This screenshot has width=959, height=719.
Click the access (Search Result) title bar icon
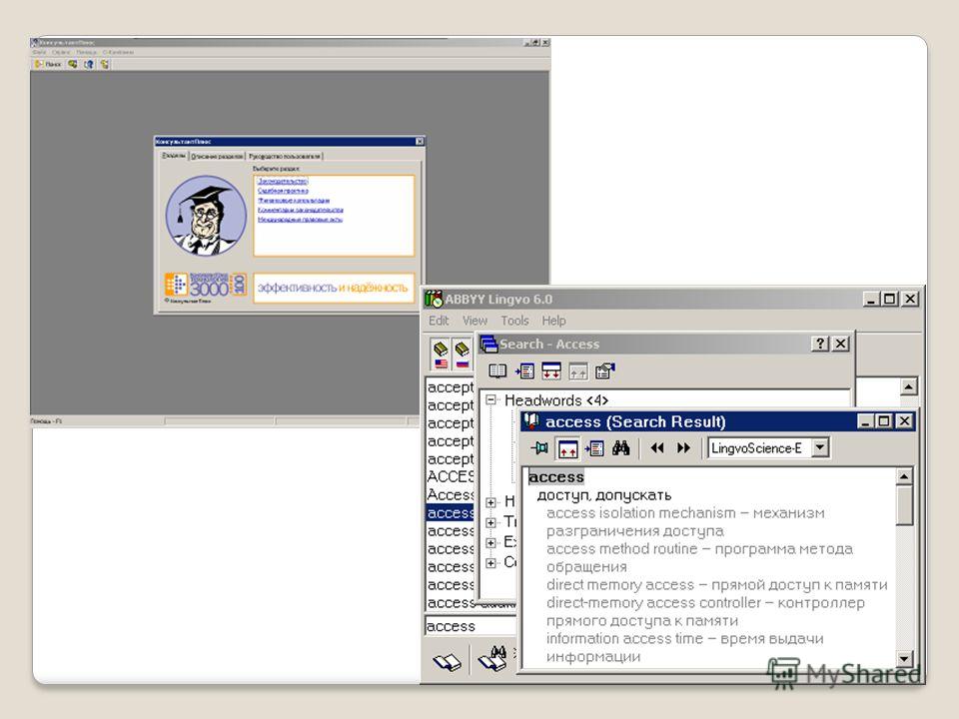click(531, 421)
